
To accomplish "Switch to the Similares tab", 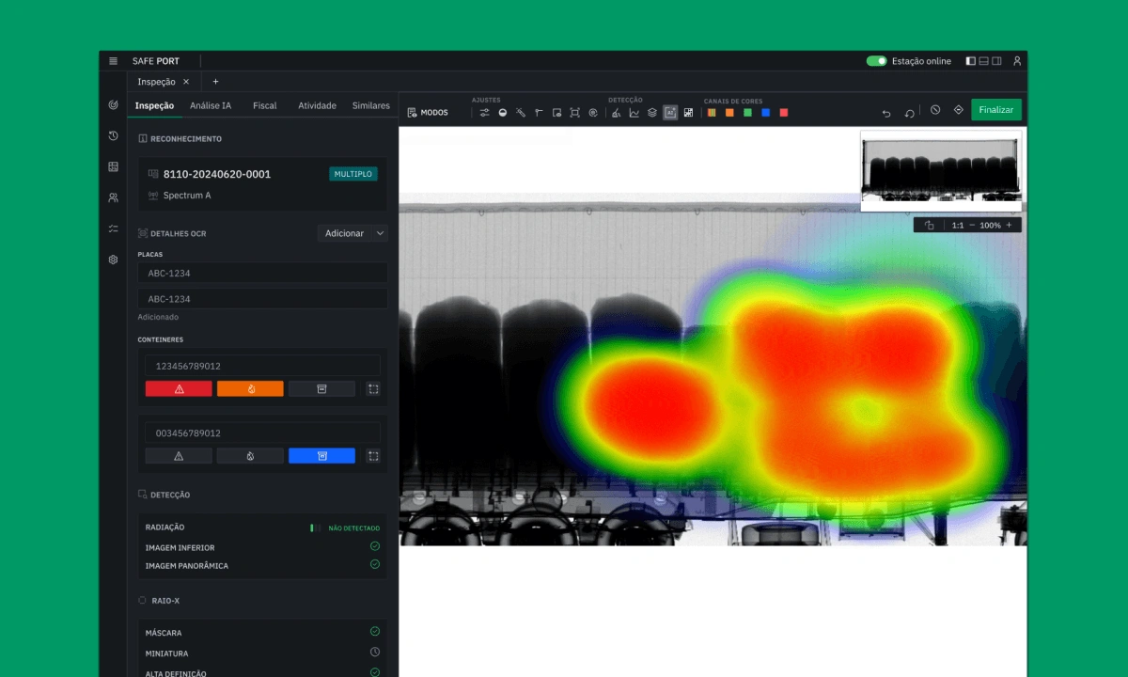I will tap(370, 105).
